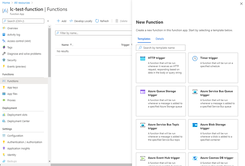This screenshot has width=245, height=166.
Task: Click the Deployment Center icon
Action: pos(4,121)
